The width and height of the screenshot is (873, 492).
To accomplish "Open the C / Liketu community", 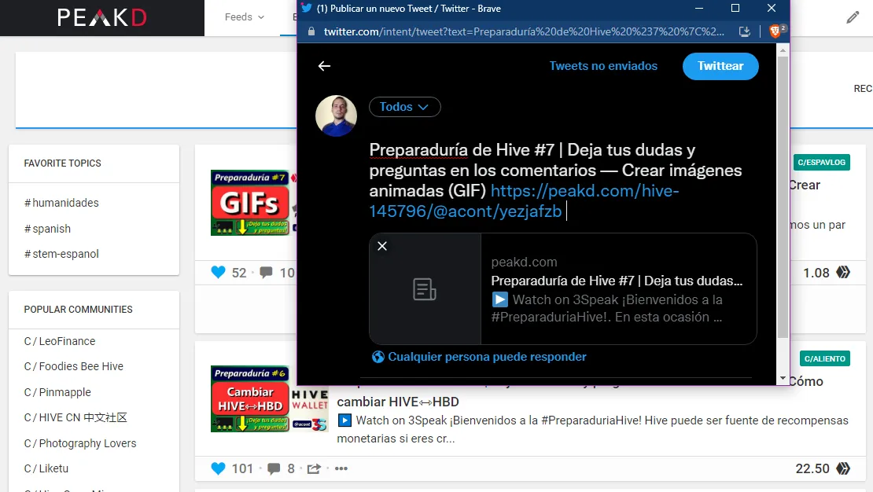I will click(x=46, y=468).
